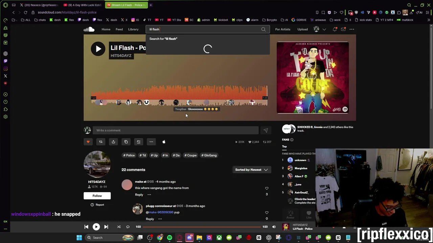Open fan Margielaa profile
The width and height of the screenshot is (433, 243).
coord(301,168)
